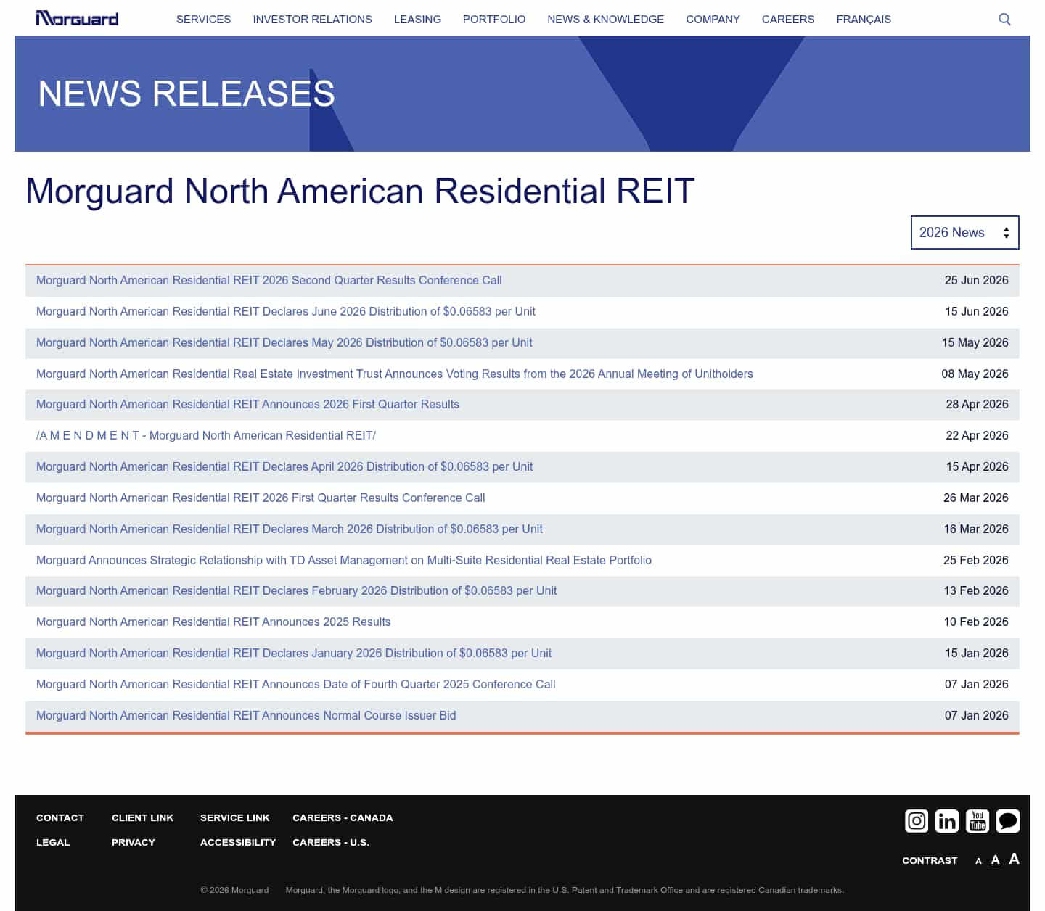
Task: Click ACCESSIBILITY footer link
Action: [238, 842]
